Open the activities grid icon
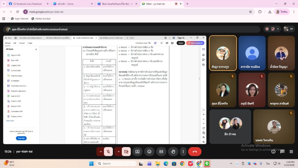The image size is (298, 168). pos(291,152)
